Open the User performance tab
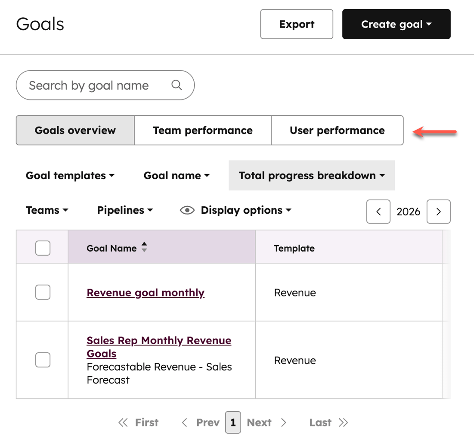 [x=337, y=130]
